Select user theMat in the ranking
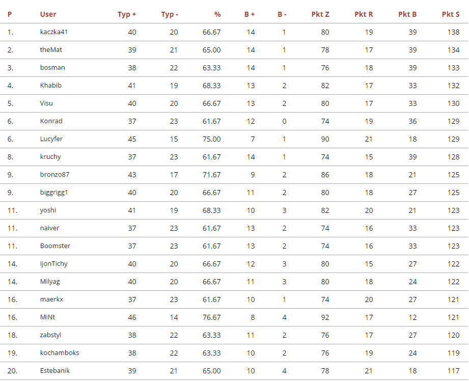Screen dimensions: 469x381 coord(51,50)
